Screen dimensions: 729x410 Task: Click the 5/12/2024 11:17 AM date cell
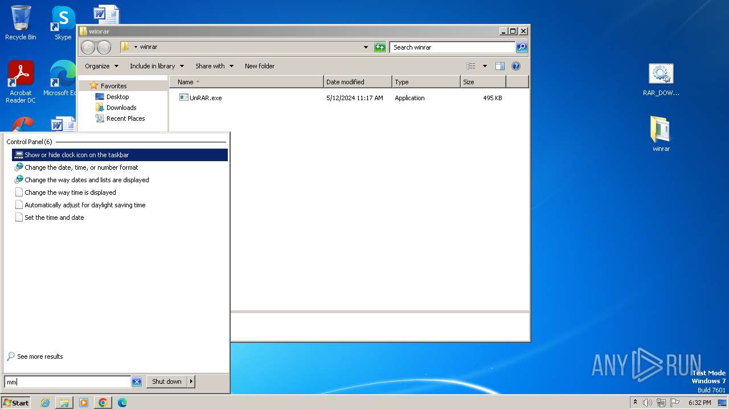coord(354,98)
